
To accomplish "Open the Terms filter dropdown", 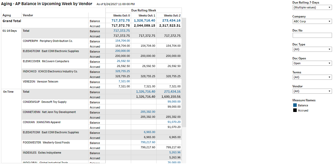I will coord(312,77).
